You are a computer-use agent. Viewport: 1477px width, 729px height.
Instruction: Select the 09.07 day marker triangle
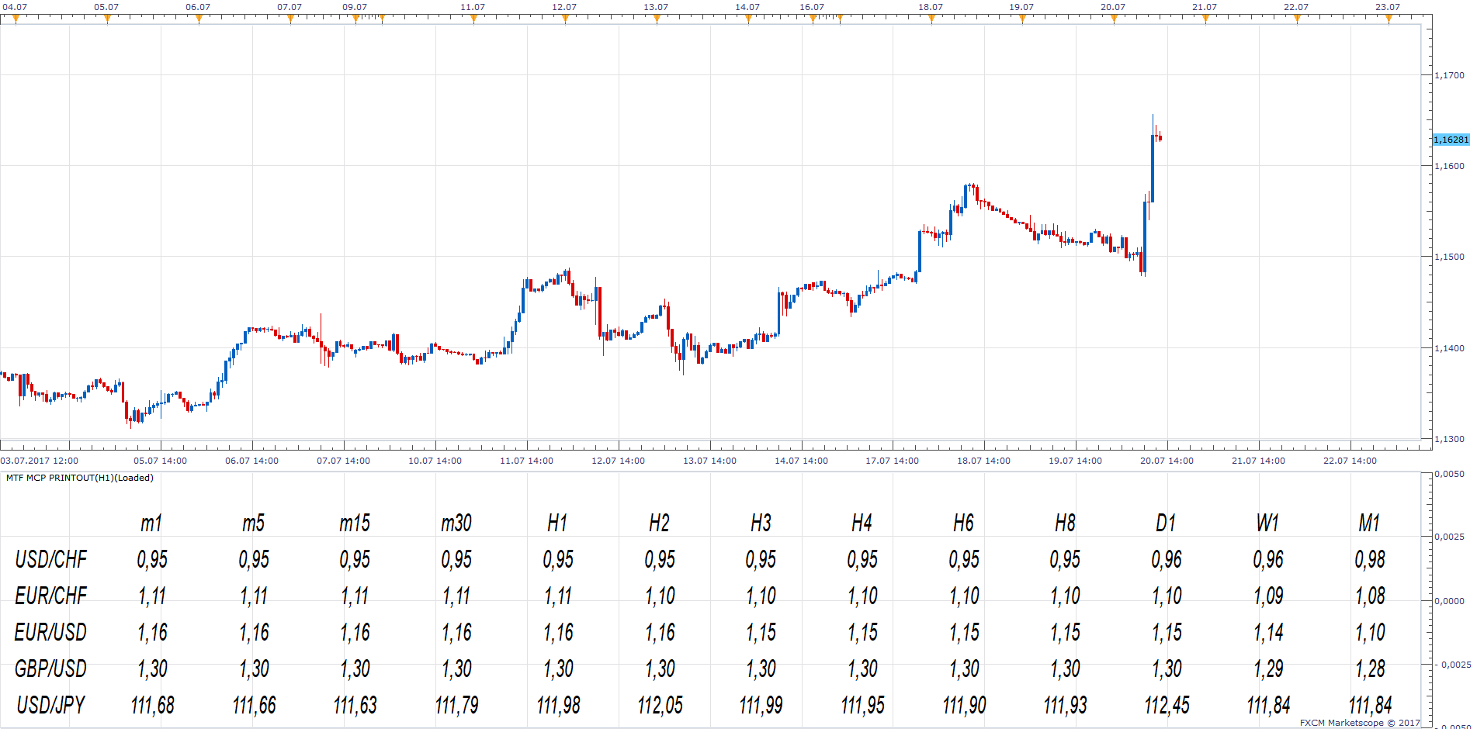355,19
